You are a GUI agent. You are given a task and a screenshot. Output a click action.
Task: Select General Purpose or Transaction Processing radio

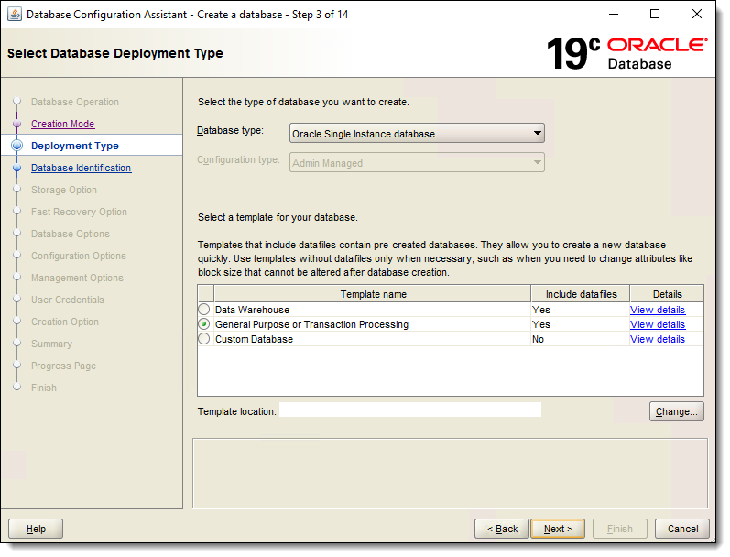(x=204, y=324)
